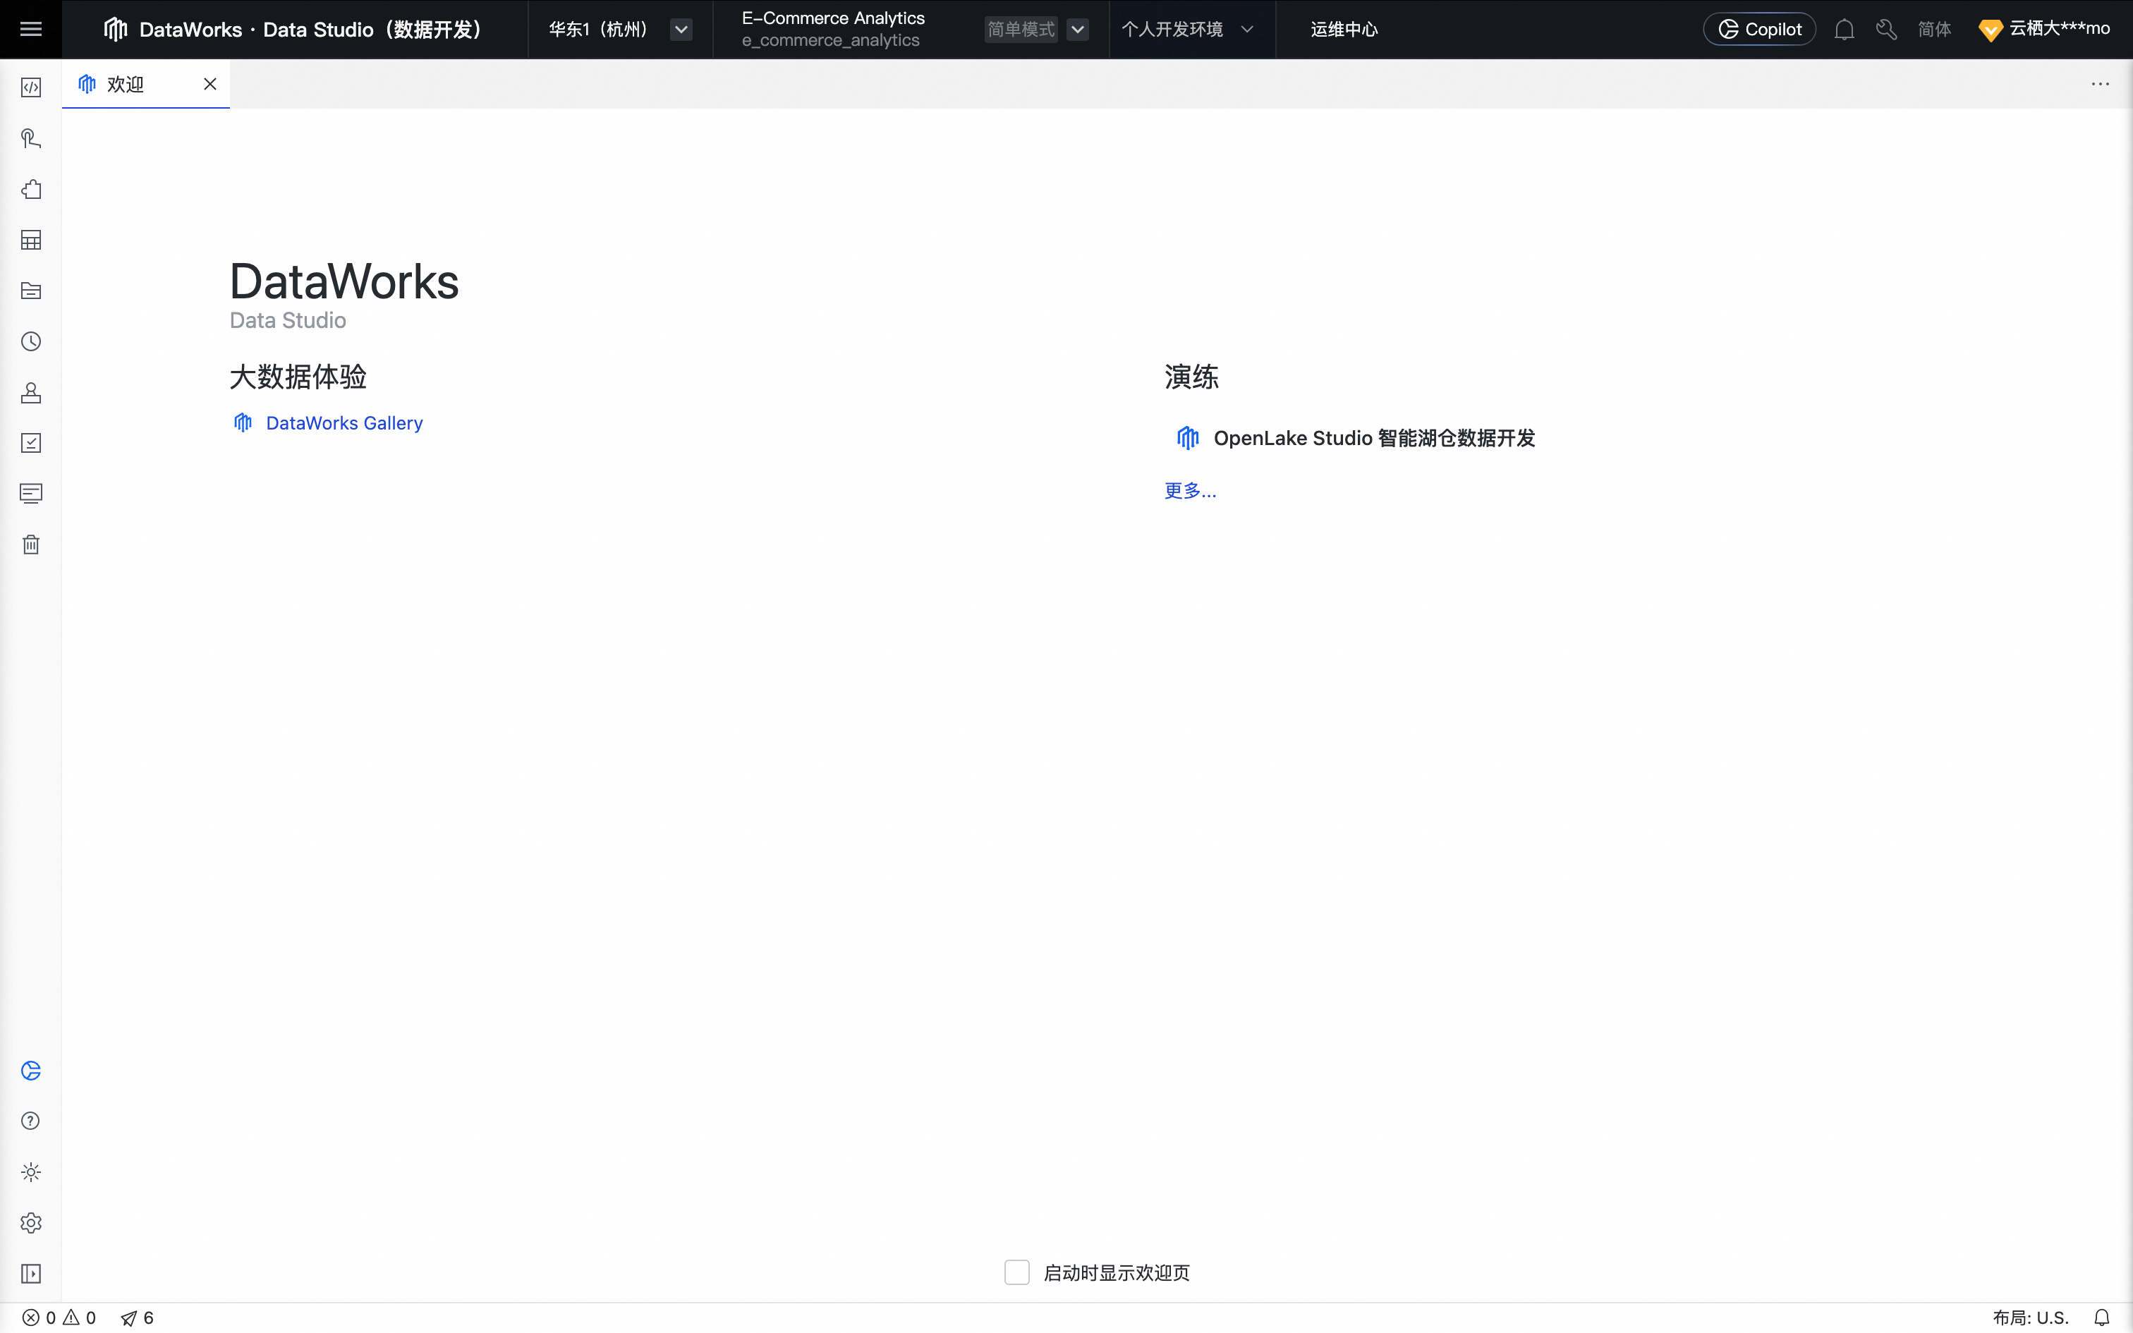Open notifications bell in top bar

[1844, 30]
